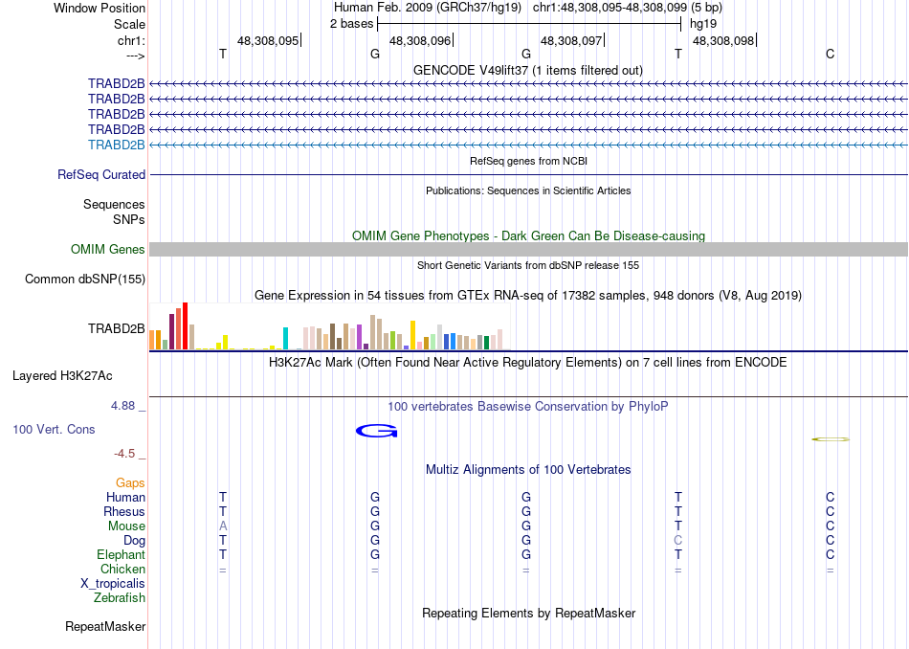Open 'OMIM Gene Phenotypes' green track title
909x649 pixels.
point(528,236)
